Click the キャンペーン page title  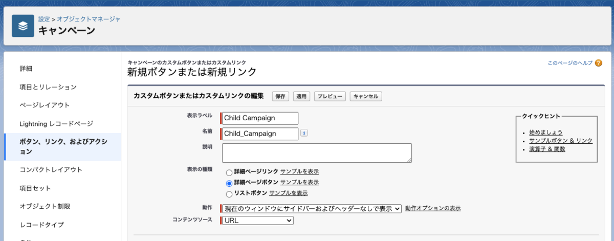[67, 31]
